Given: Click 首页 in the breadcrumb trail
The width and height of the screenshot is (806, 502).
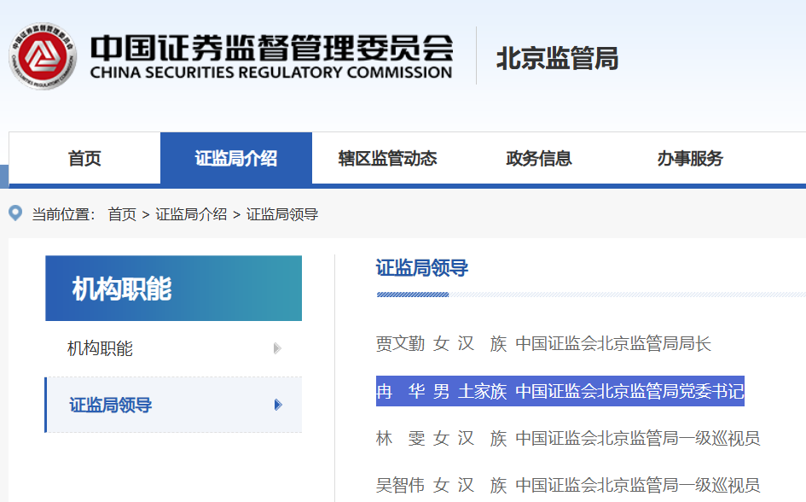Looking at the screenshot, I should (122, 214).
